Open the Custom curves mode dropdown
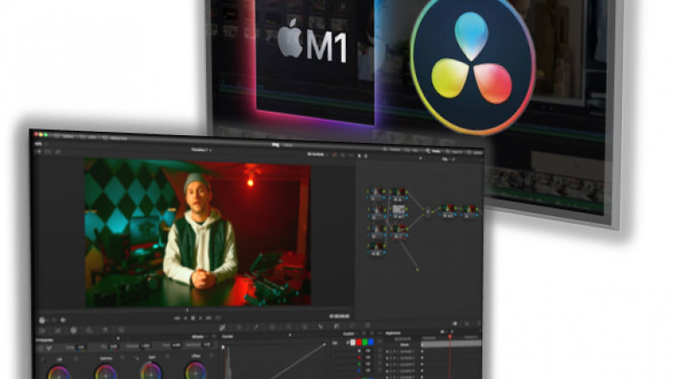673x379 pixels. click(349, 333)
